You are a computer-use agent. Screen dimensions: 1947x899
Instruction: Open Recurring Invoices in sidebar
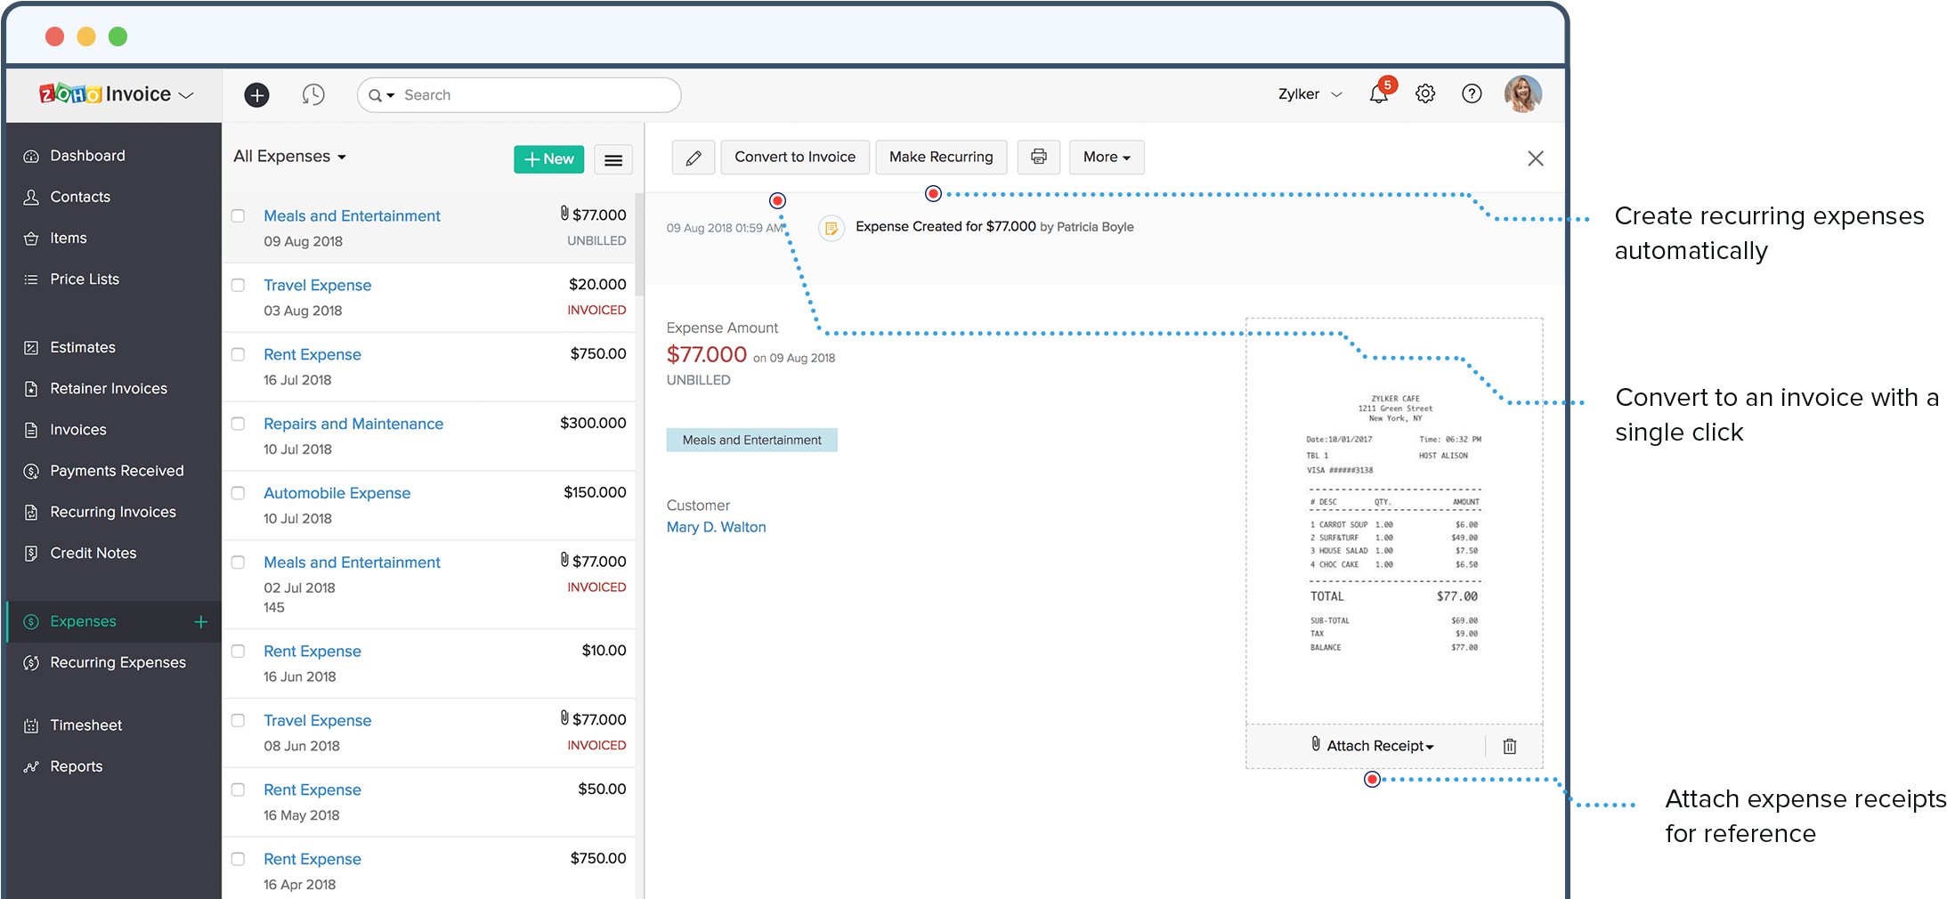tap(113, 512)
